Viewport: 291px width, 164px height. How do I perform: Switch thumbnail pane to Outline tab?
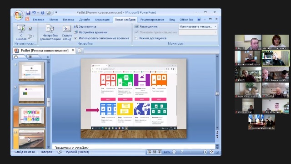tap(30, 57)
